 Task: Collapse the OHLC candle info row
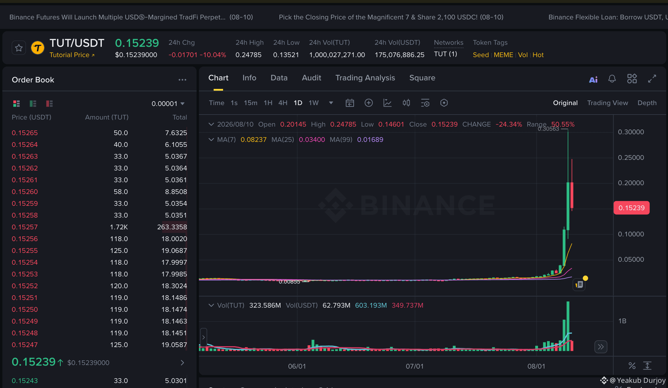tap(211, 124)
